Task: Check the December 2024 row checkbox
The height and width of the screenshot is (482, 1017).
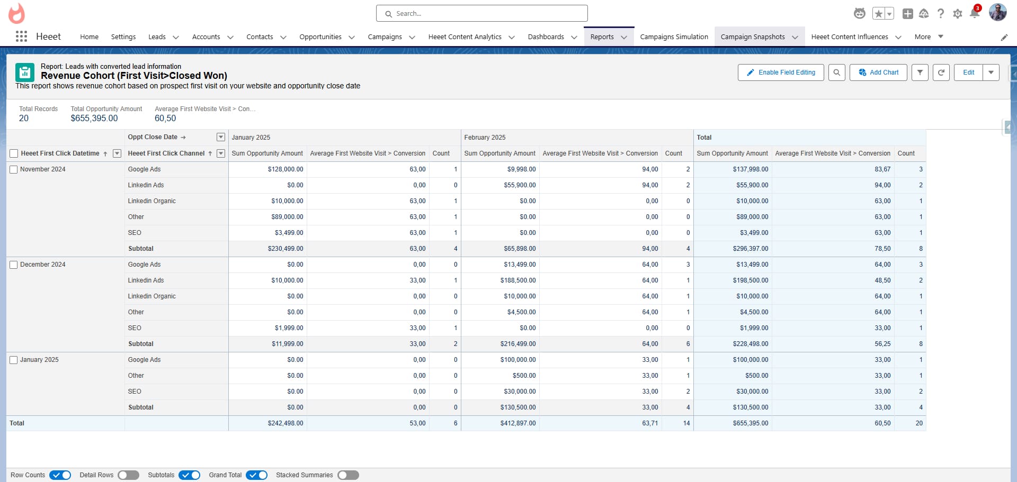Action: 14,265
